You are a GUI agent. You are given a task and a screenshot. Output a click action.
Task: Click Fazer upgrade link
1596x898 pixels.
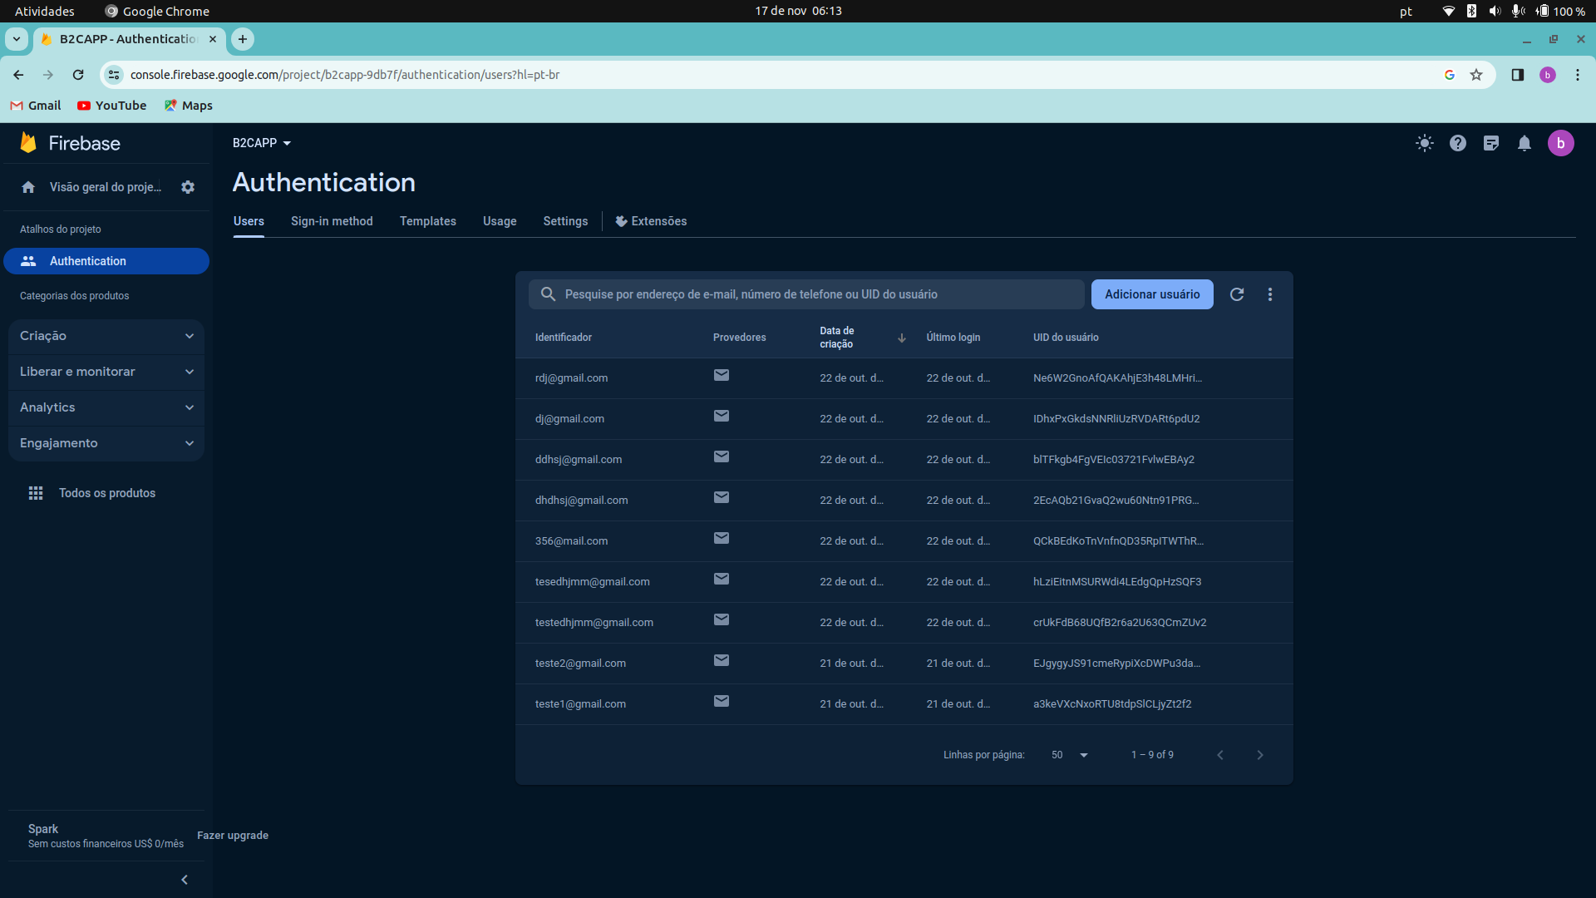(233, 836)
